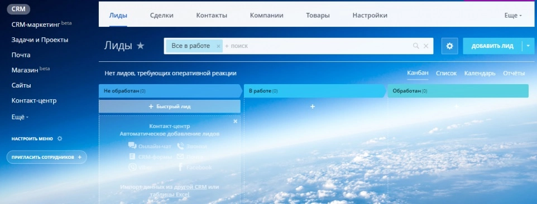Open Сайты in left sidebar
The height and width of the screenshot is (204, 537).
tap(21, 85)
